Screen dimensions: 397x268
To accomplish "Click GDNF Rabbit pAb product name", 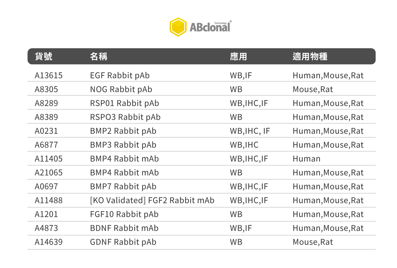I will (123, 242).
